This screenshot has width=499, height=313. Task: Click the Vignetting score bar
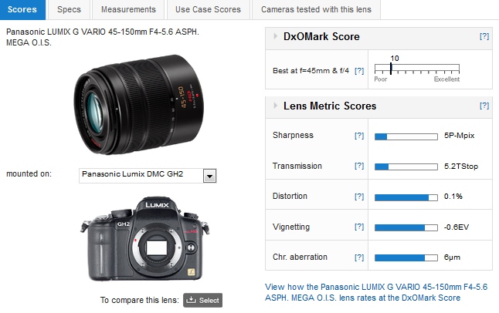click(406, 227)
